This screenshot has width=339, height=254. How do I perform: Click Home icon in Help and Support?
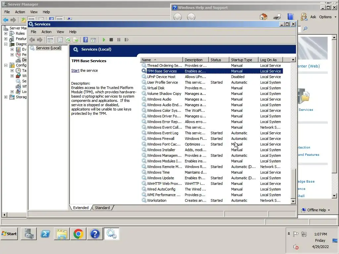coord(263,17)
